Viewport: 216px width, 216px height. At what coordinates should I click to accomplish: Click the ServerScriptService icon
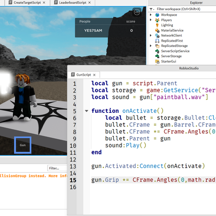(157, 51)
